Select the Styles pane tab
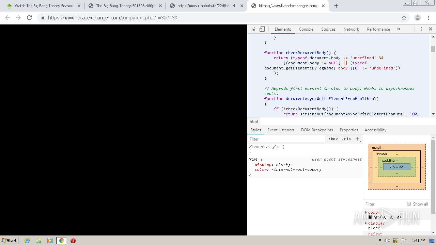 [255, 130]
